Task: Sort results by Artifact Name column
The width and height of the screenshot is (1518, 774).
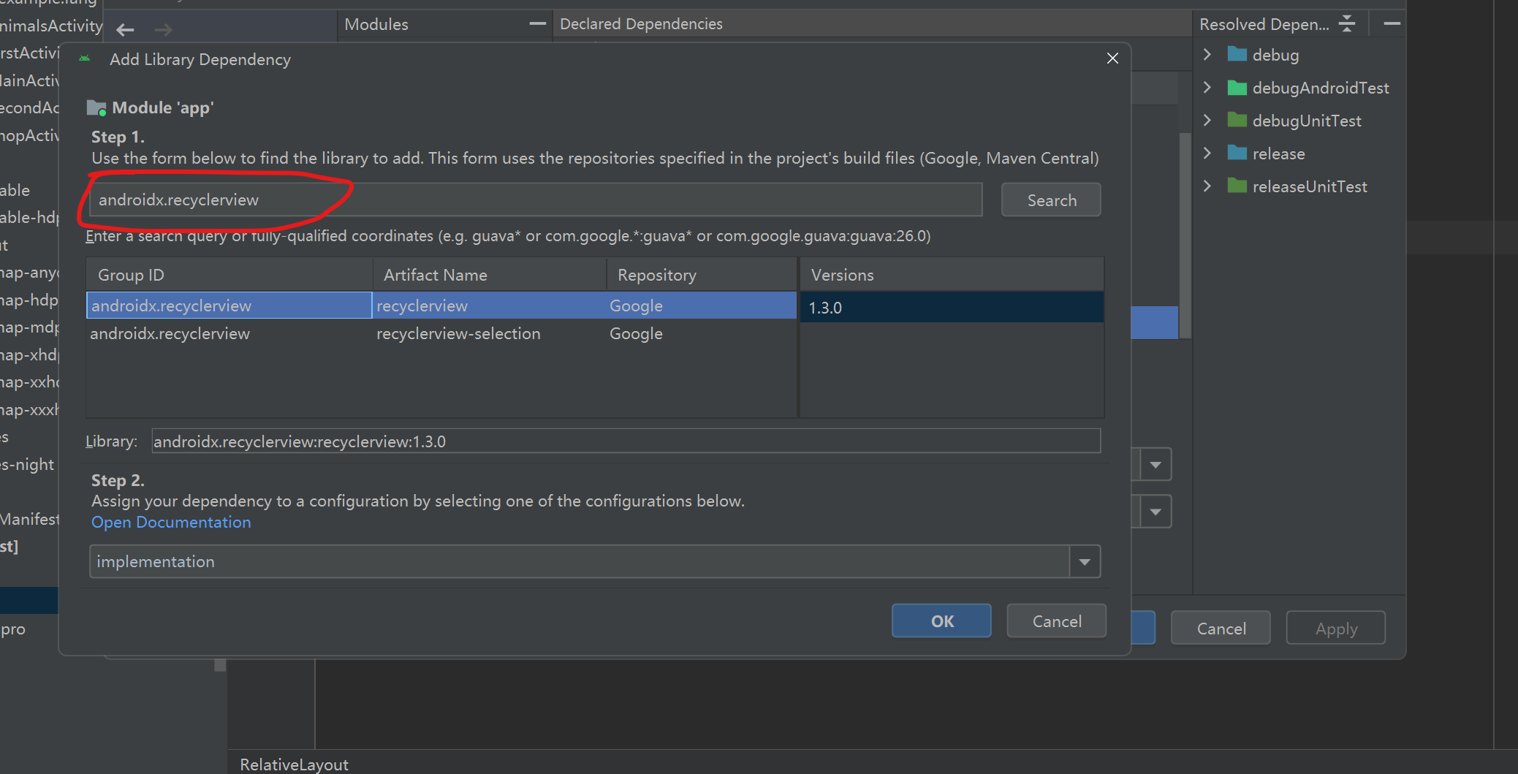Action: pyautogui.click(x=490, y=275)
